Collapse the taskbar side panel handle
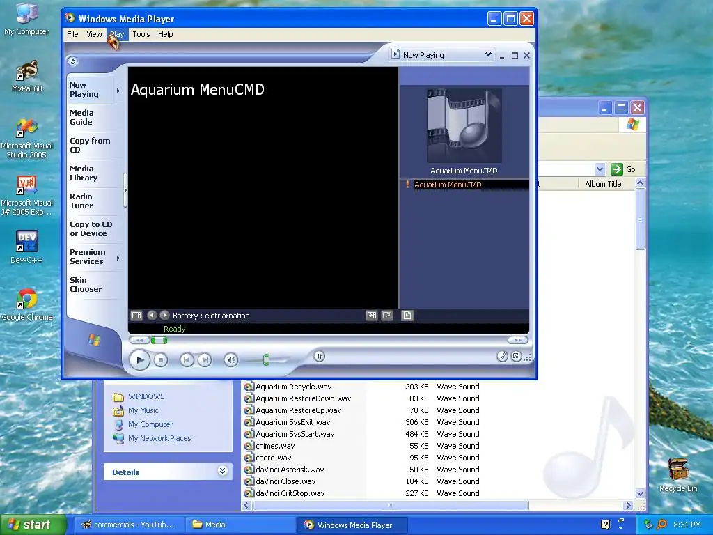 point(125,190)
